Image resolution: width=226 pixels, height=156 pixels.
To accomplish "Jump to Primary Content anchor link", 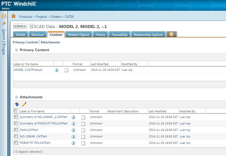I will click(25, 42).
